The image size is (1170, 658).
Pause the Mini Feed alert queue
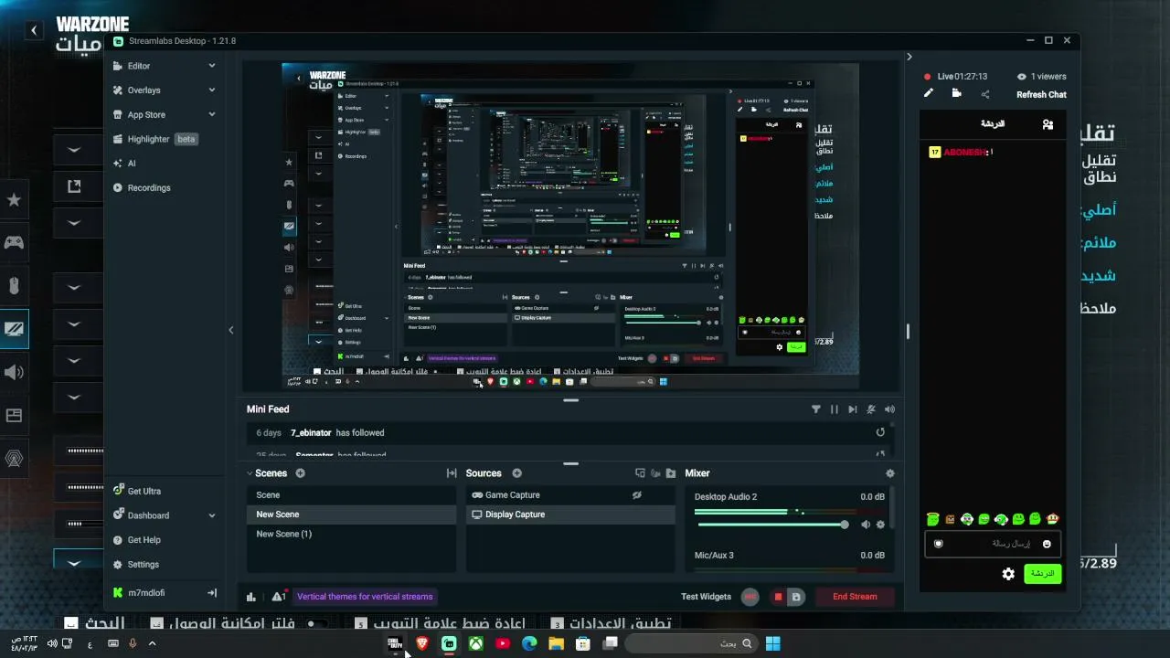(835, 409)
